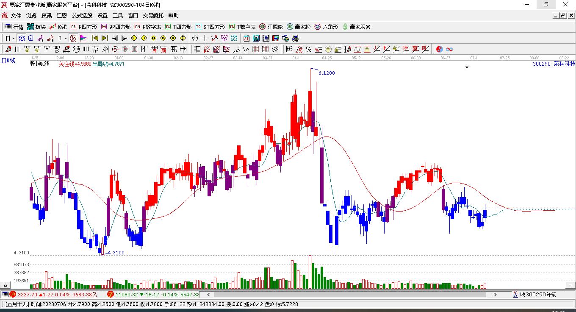Screen dimensions: 576x312
Task: Open the P数字表 tool
Action: pyautogui.click(x=148, y=27)
